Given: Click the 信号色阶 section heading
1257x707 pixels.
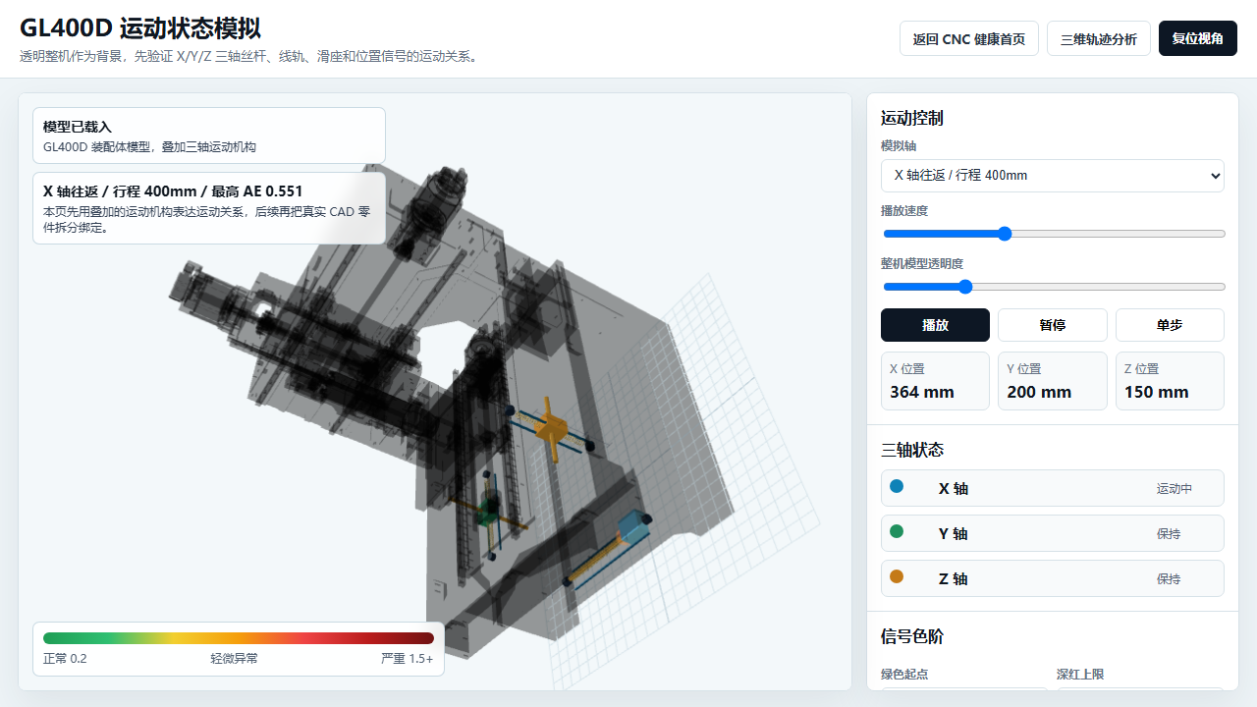Looking at the screenshot, I should (912, 636).
